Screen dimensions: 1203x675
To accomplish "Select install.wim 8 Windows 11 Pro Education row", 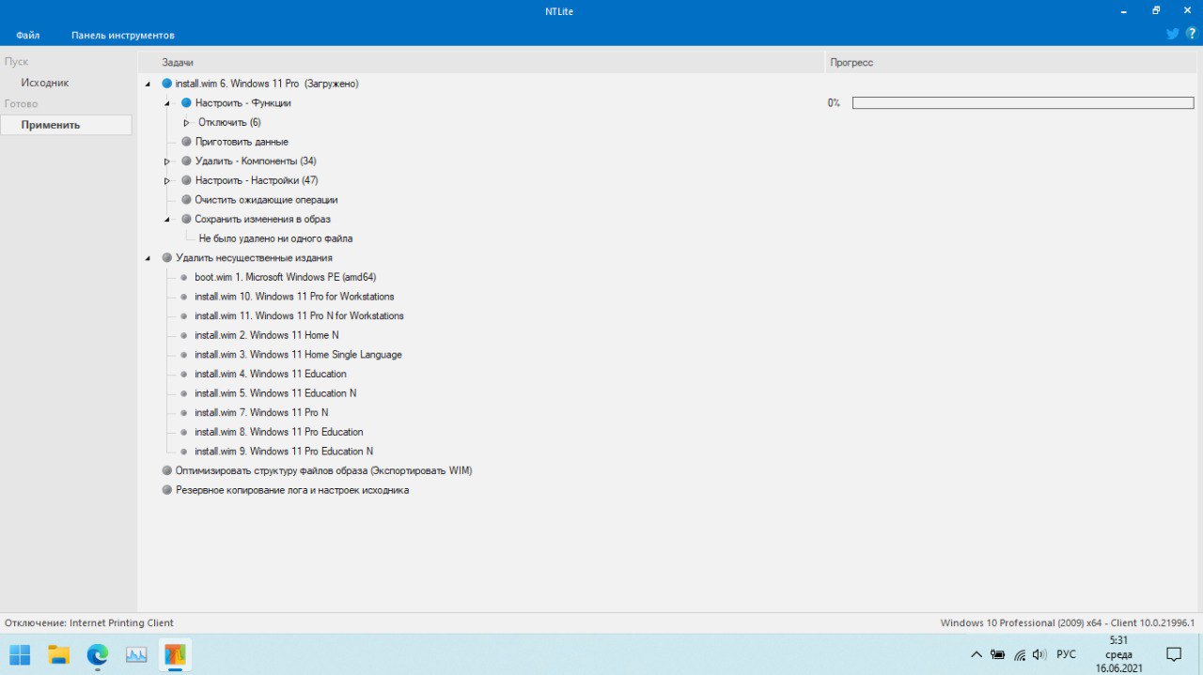I will [278, 432].
